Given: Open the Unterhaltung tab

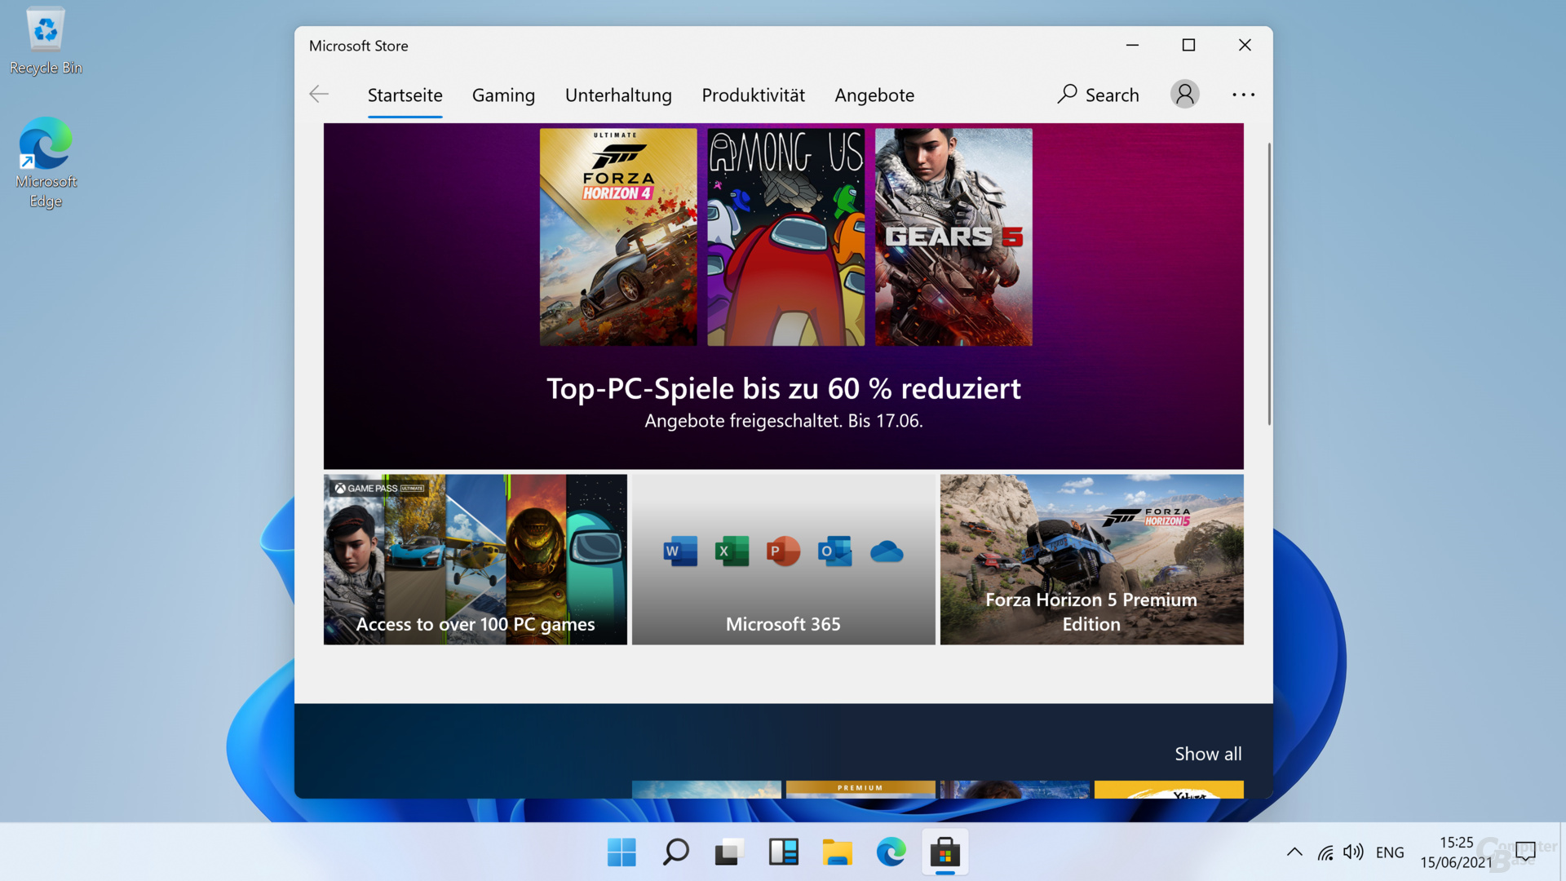Looking at the screenshot, I should pyautogui.click(x=618, y=95).
